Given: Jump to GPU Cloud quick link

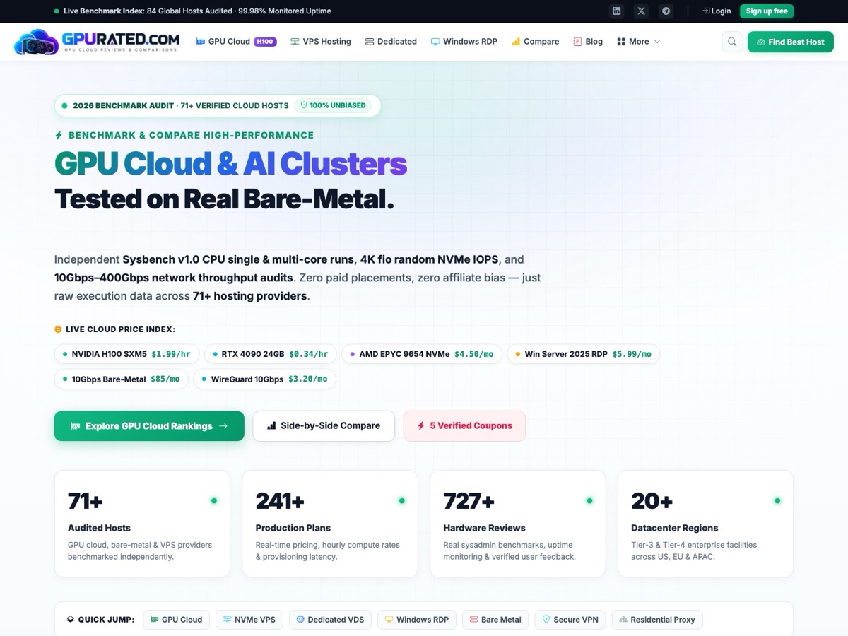Looking at the screenshot, I should coord(176,620).
